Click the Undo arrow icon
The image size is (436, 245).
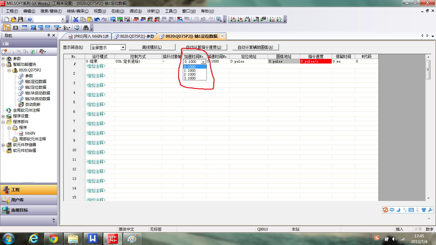coord(97,19)
